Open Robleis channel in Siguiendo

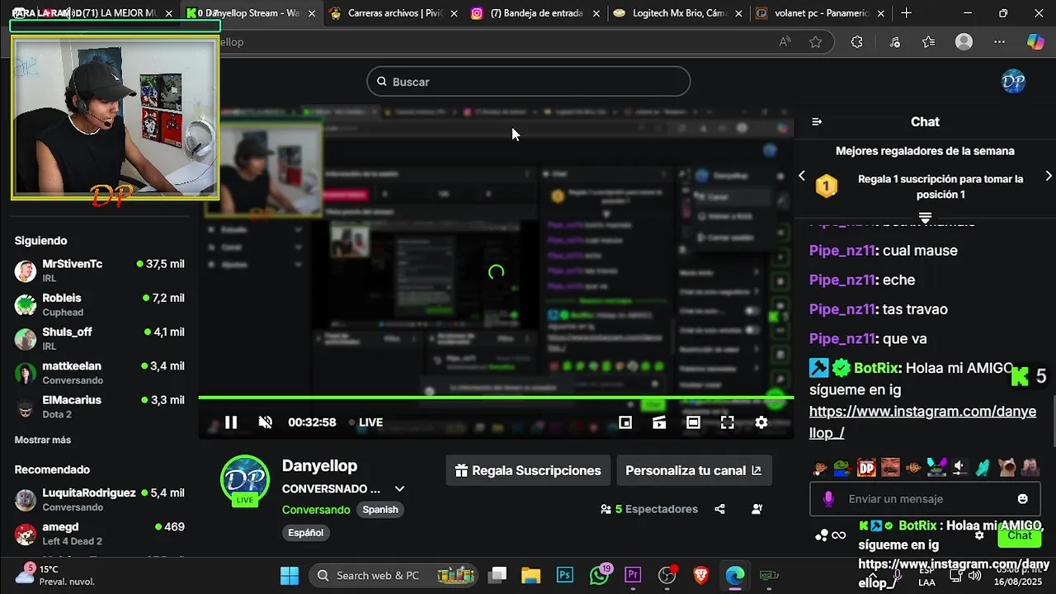99,304
